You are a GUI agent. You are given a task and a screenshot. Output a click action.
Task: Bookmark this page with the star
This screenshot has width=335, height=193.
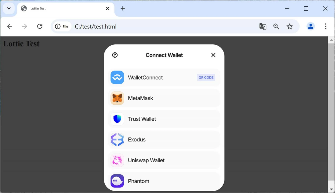[x=290, y=26]
